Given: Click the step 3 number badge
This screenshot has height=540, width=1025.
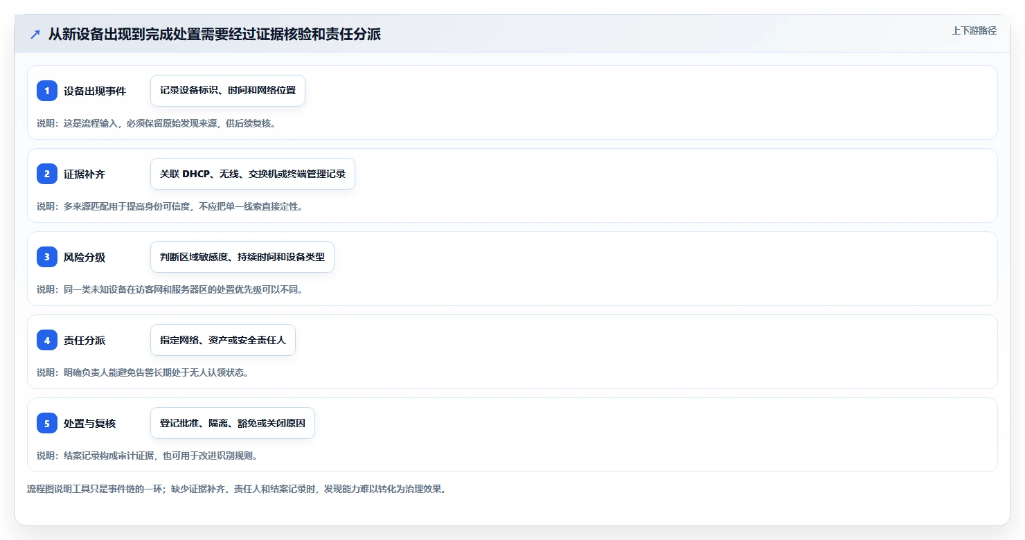Looking at the screenshot, I should [x=47, y=257].
